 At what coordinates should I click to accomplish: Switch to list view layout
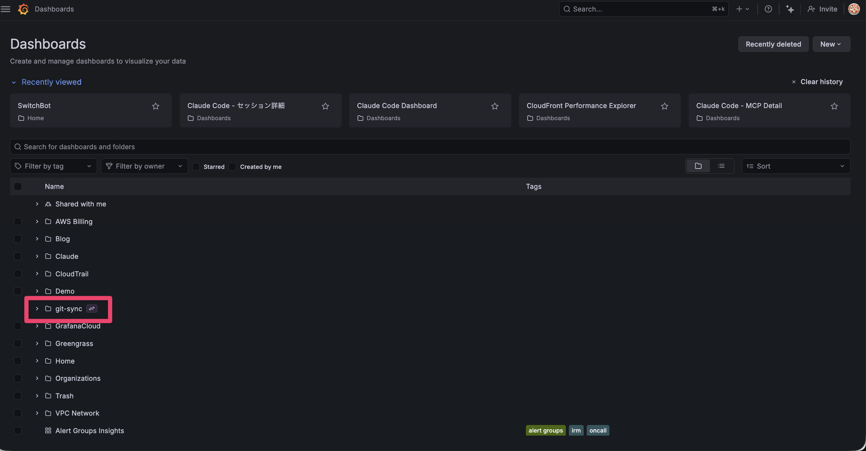click(x=721, y=166)
